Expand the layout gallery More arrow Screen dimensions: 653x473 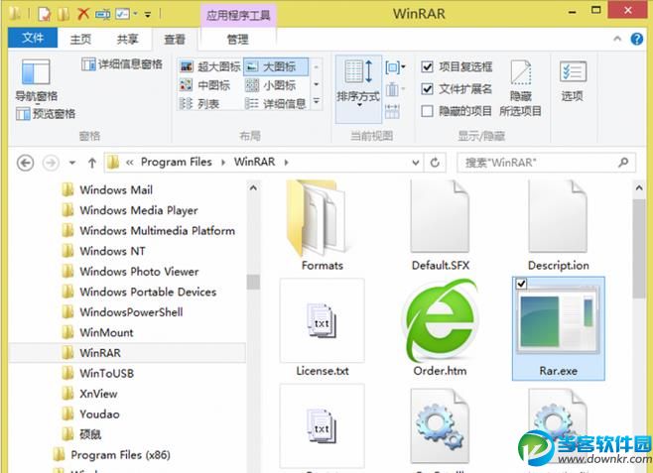click(317, 101)
